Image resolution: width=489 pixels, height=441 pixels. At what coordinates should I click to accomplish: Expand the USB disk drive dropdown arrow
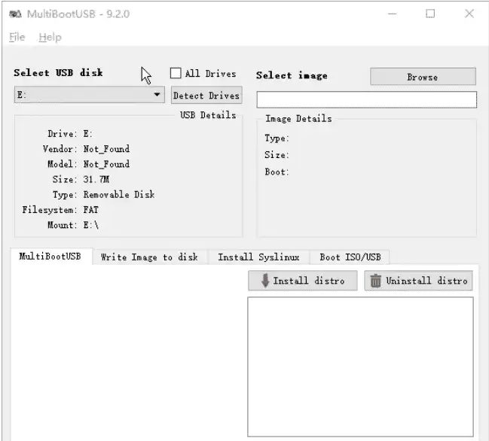tap(157, 94)
